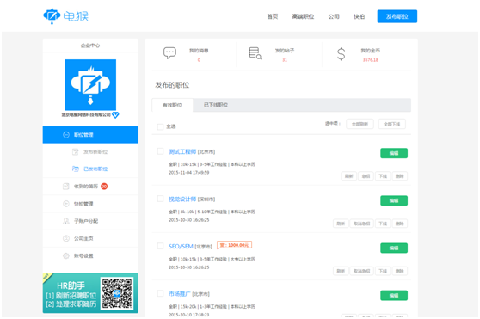Collapse 职位管理 via its minus circle icon
480x319 pixels.
click(66, 135)
